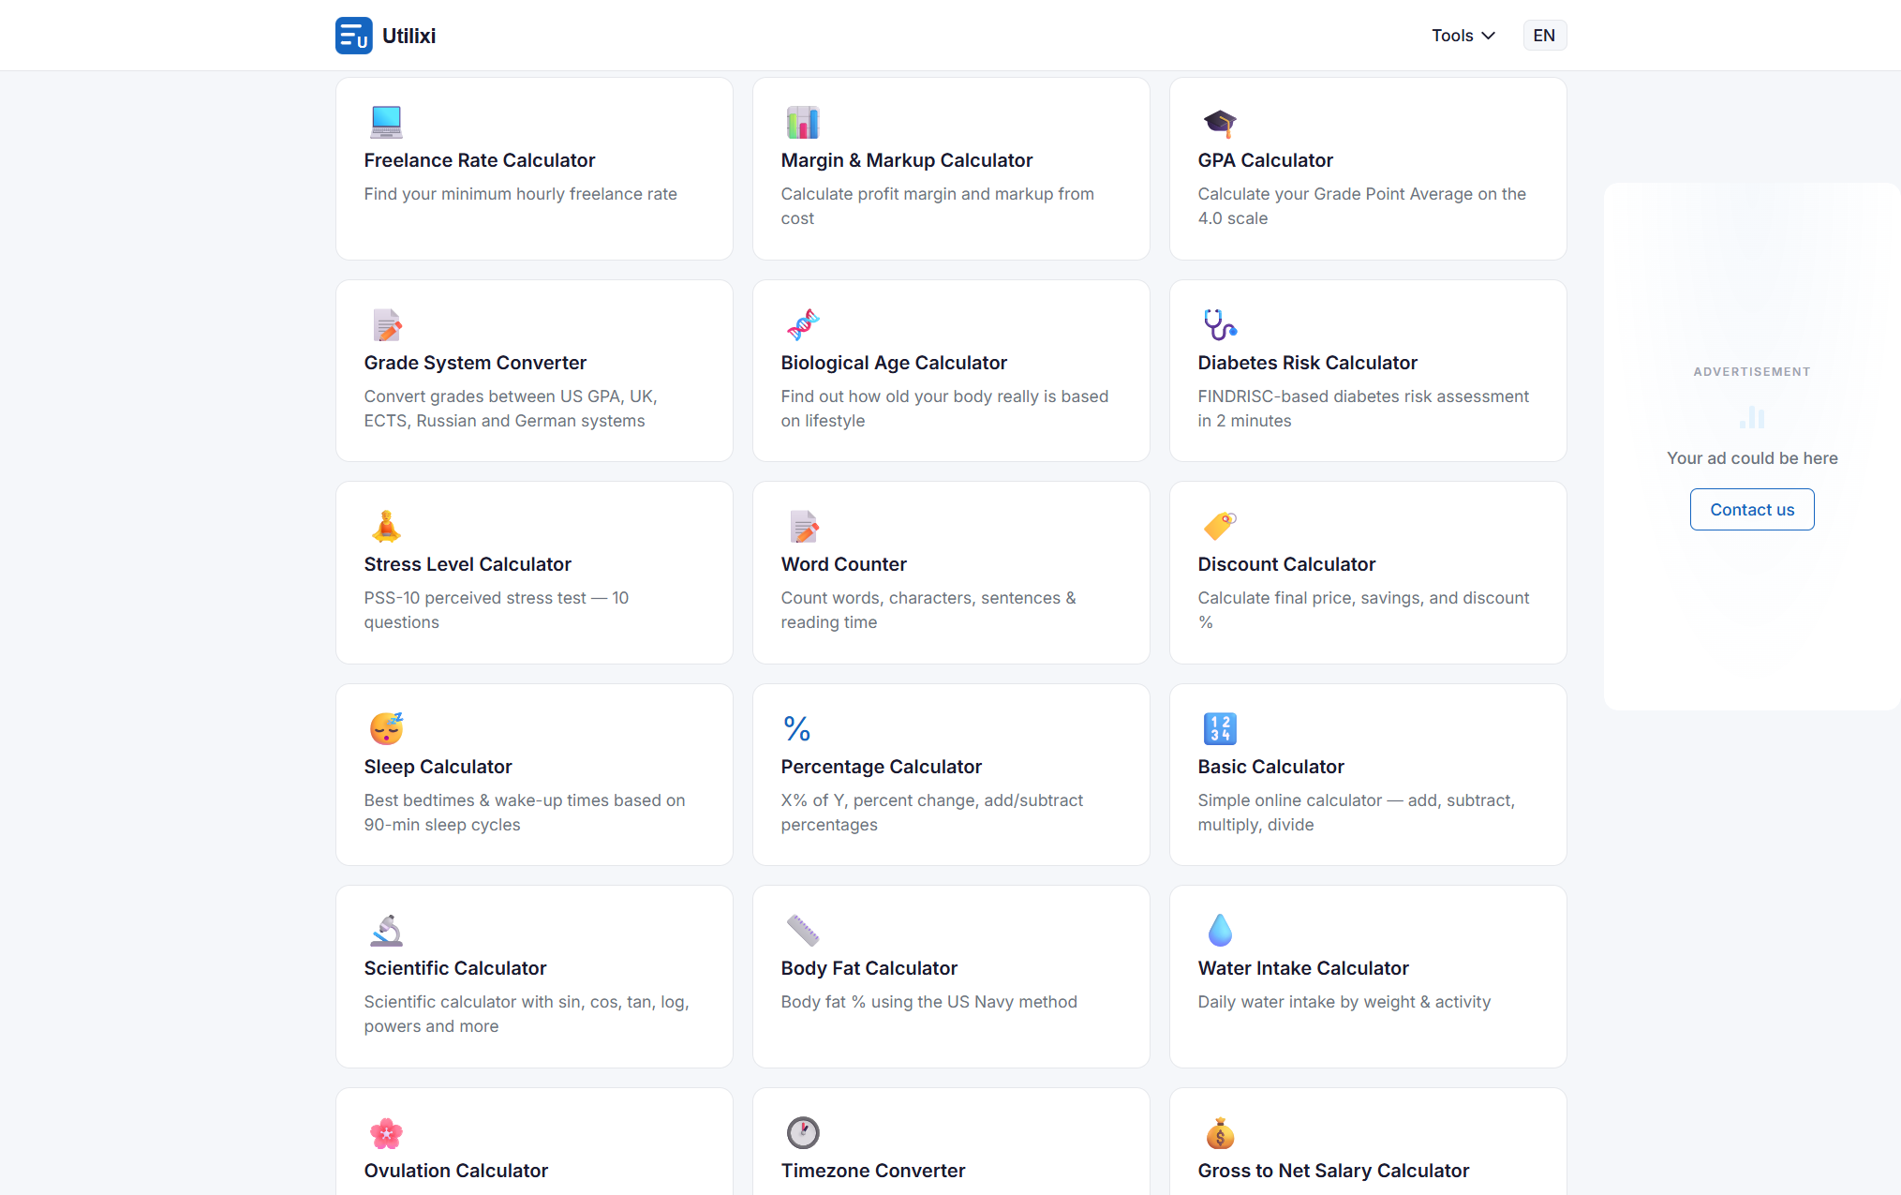Open the Basic Calculator title
Viewport: 1901px width, 1195px height.
(x=1270, y=767)
